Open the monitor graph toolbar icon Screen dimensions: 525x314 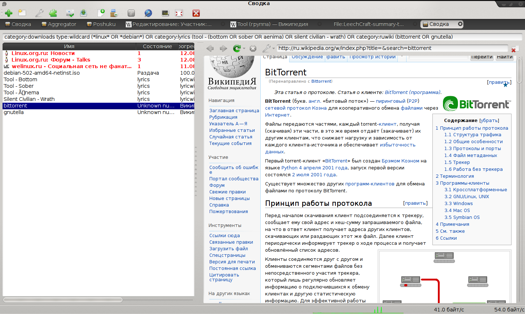click(165, 13)
